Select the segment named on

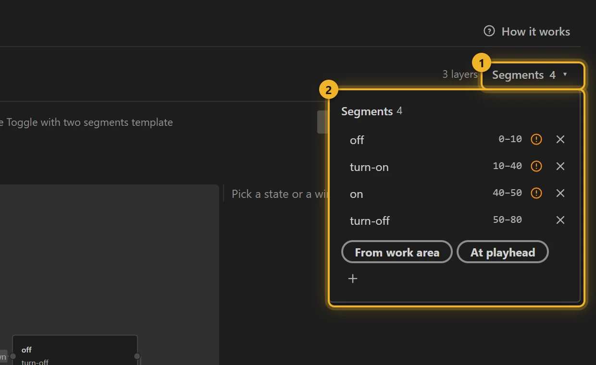357,194
